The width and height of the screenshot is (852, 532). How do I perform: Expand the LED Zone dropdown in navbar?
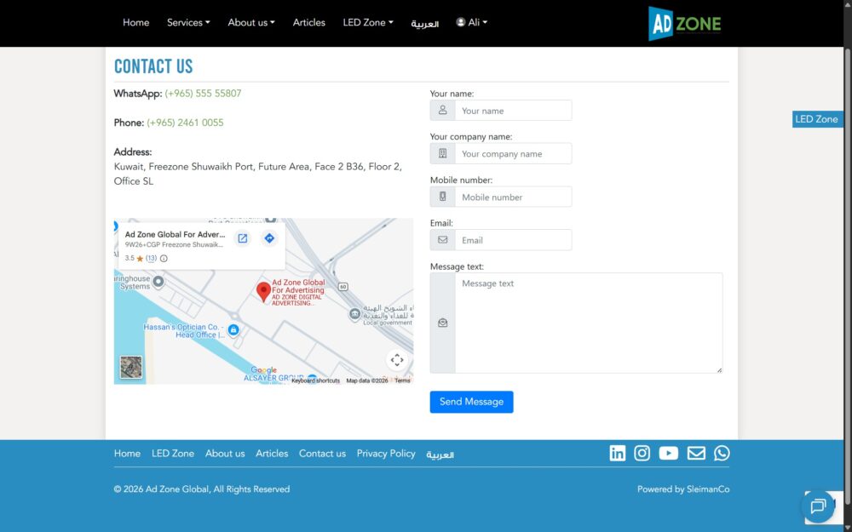368,23
